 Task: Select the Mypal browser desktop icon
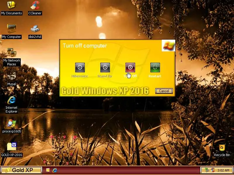pos(11,76)
